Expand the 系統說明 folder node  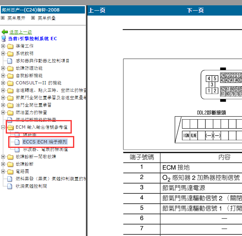[x=3, y=53]
